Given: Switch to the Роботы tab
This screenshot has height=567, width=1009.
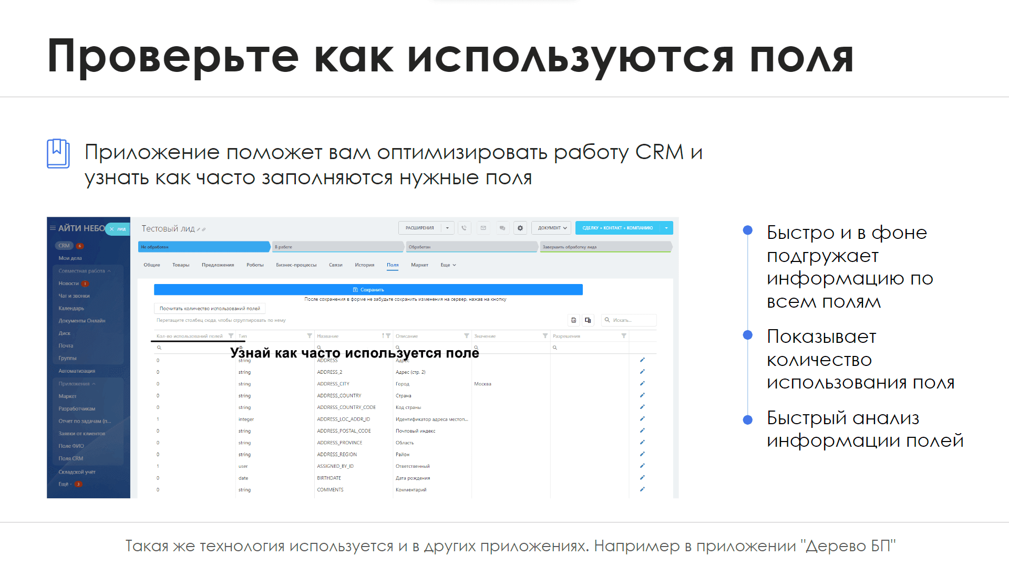Looking at the screenshot, I should (255, 265).
